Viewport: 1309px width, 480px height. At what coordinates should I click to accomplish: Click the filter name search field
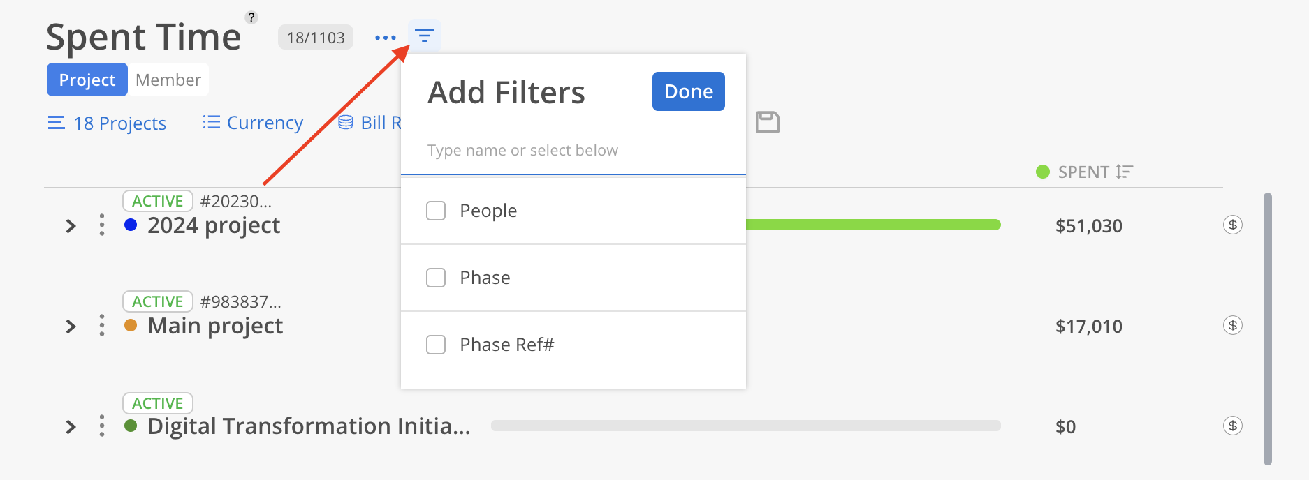[573, 151]
